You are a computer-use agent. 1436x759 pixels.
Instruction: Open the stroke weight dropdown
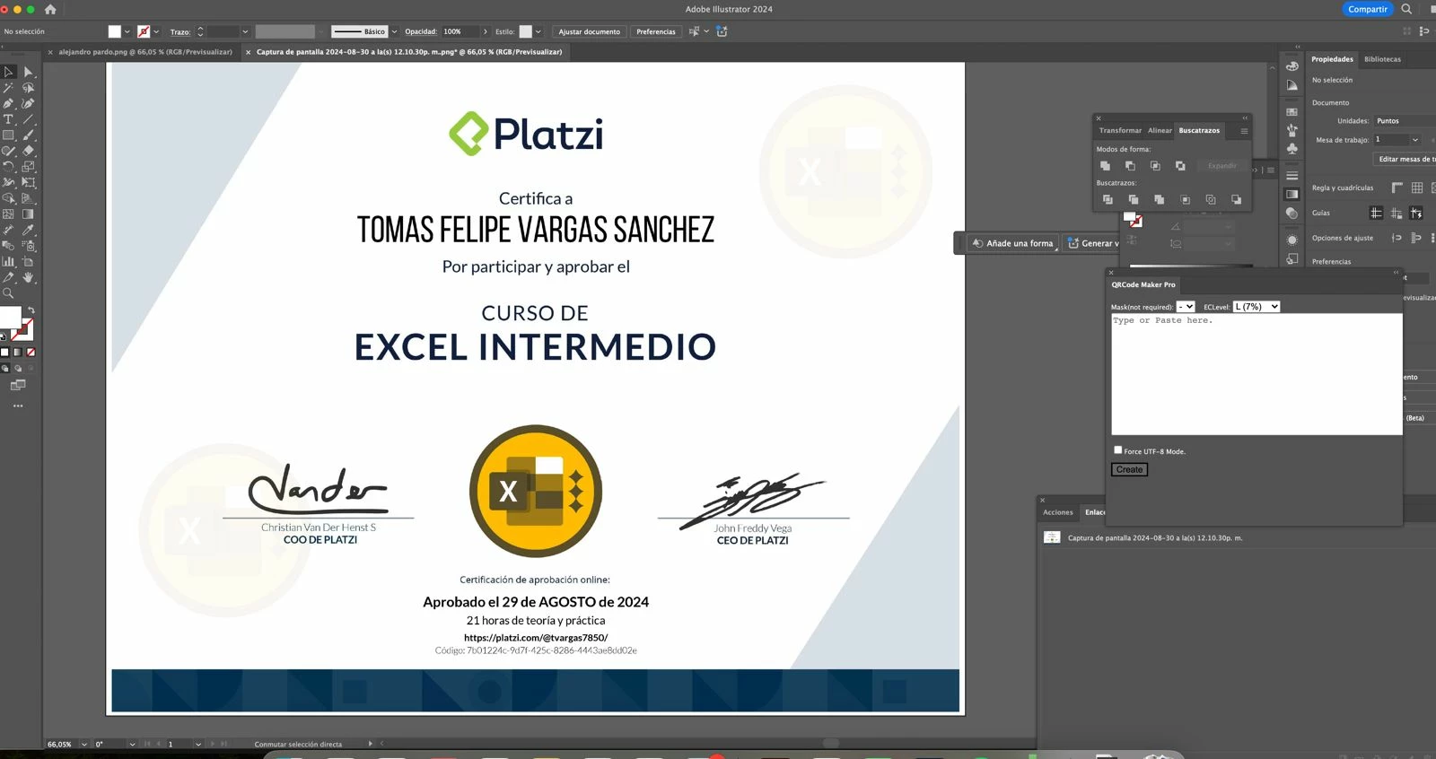[x=245, y=31]
